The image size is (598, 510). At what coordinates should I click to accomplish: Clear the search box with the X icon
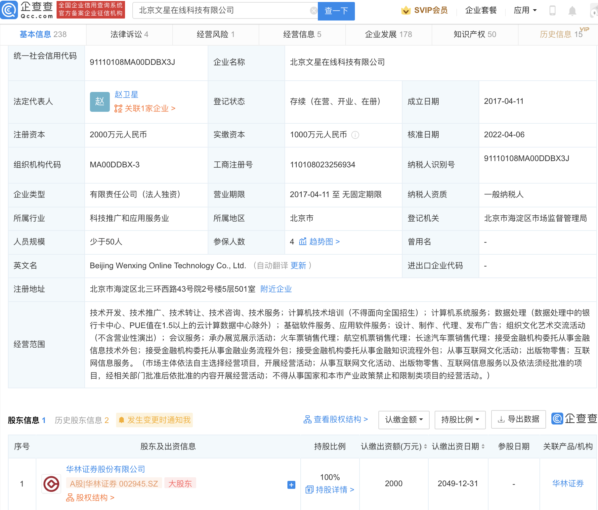tap(314, 11)
